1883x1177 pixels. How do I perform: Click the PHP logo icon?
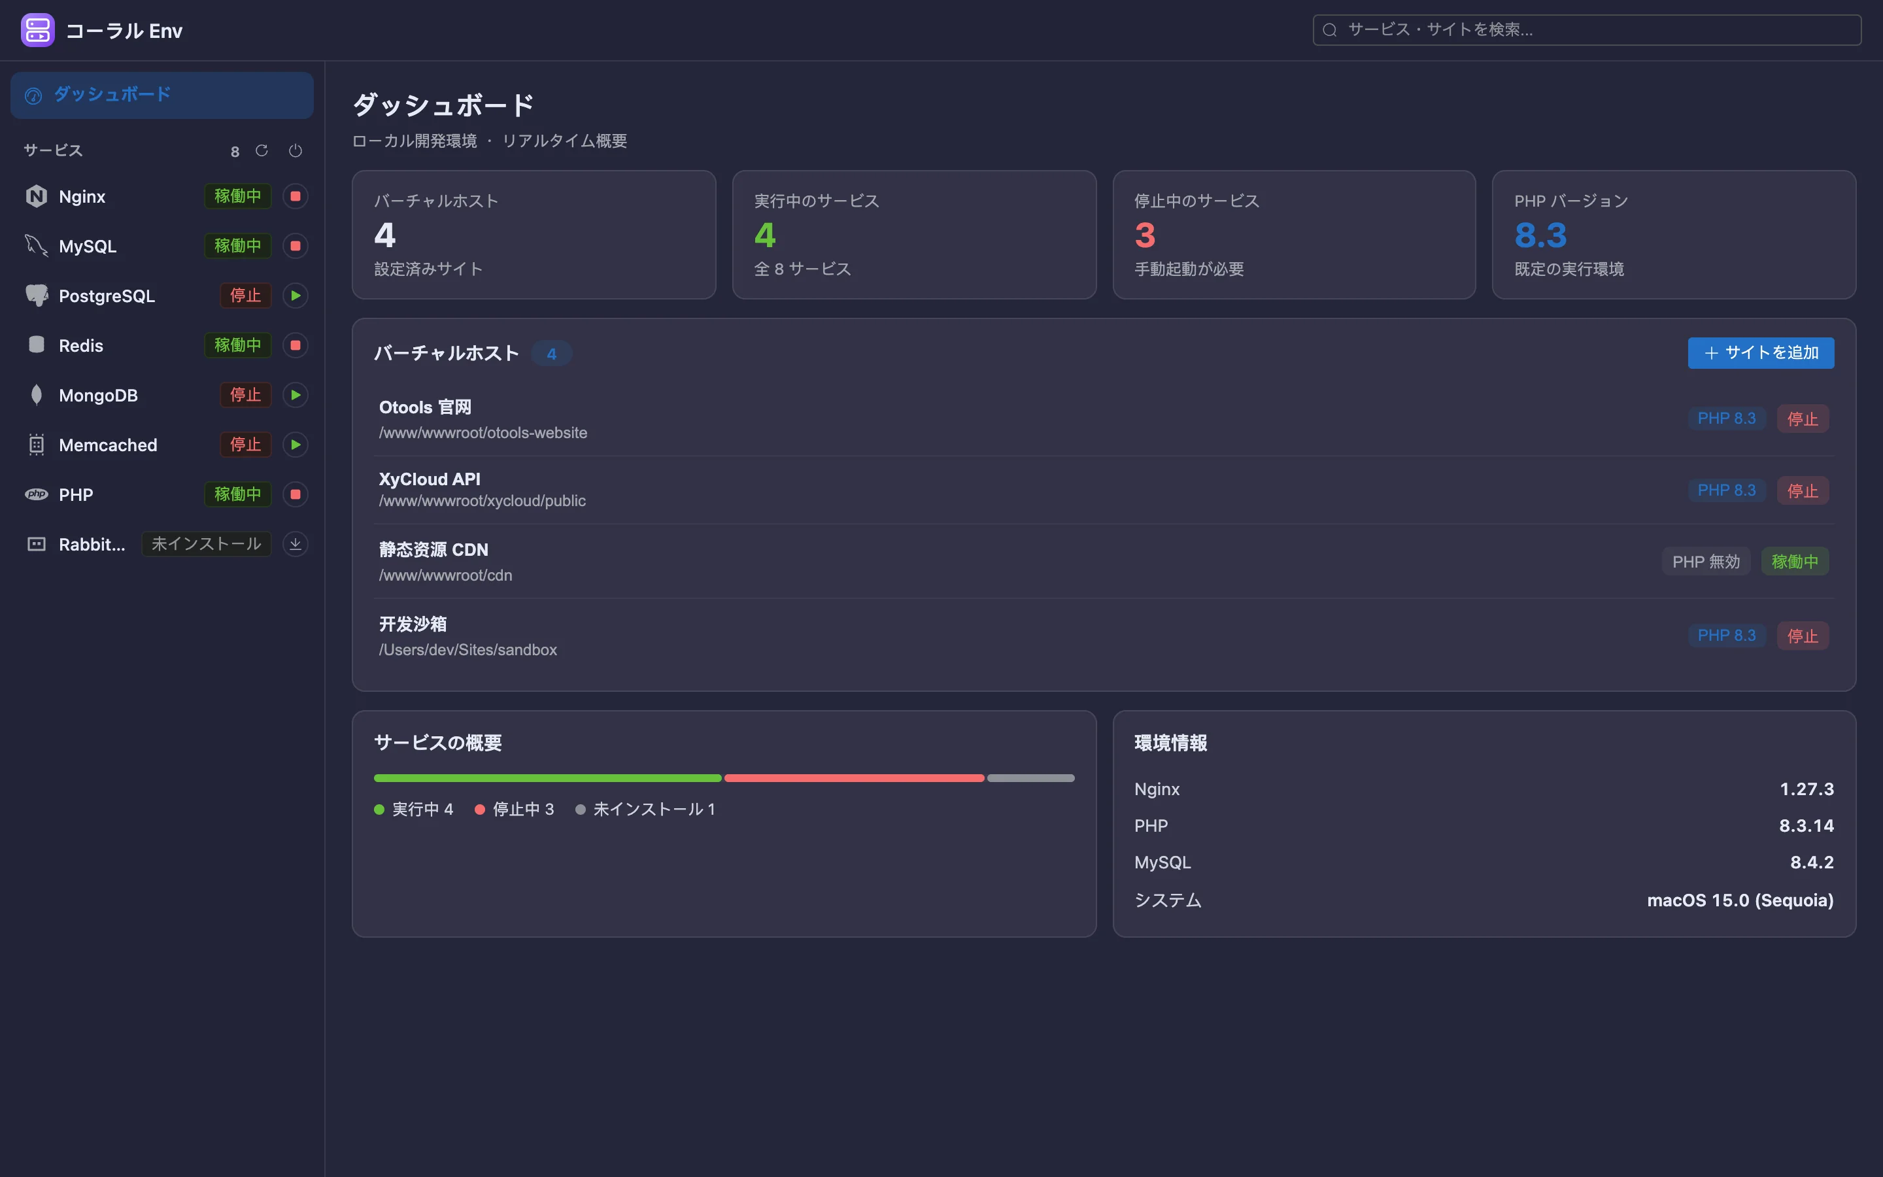click(x=37, y=494)
